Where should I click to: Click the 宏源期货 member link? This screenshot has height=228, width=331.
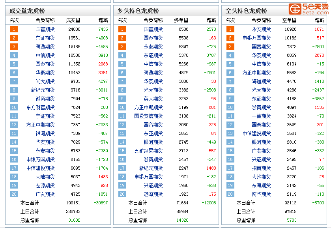(x=45, y=185)
